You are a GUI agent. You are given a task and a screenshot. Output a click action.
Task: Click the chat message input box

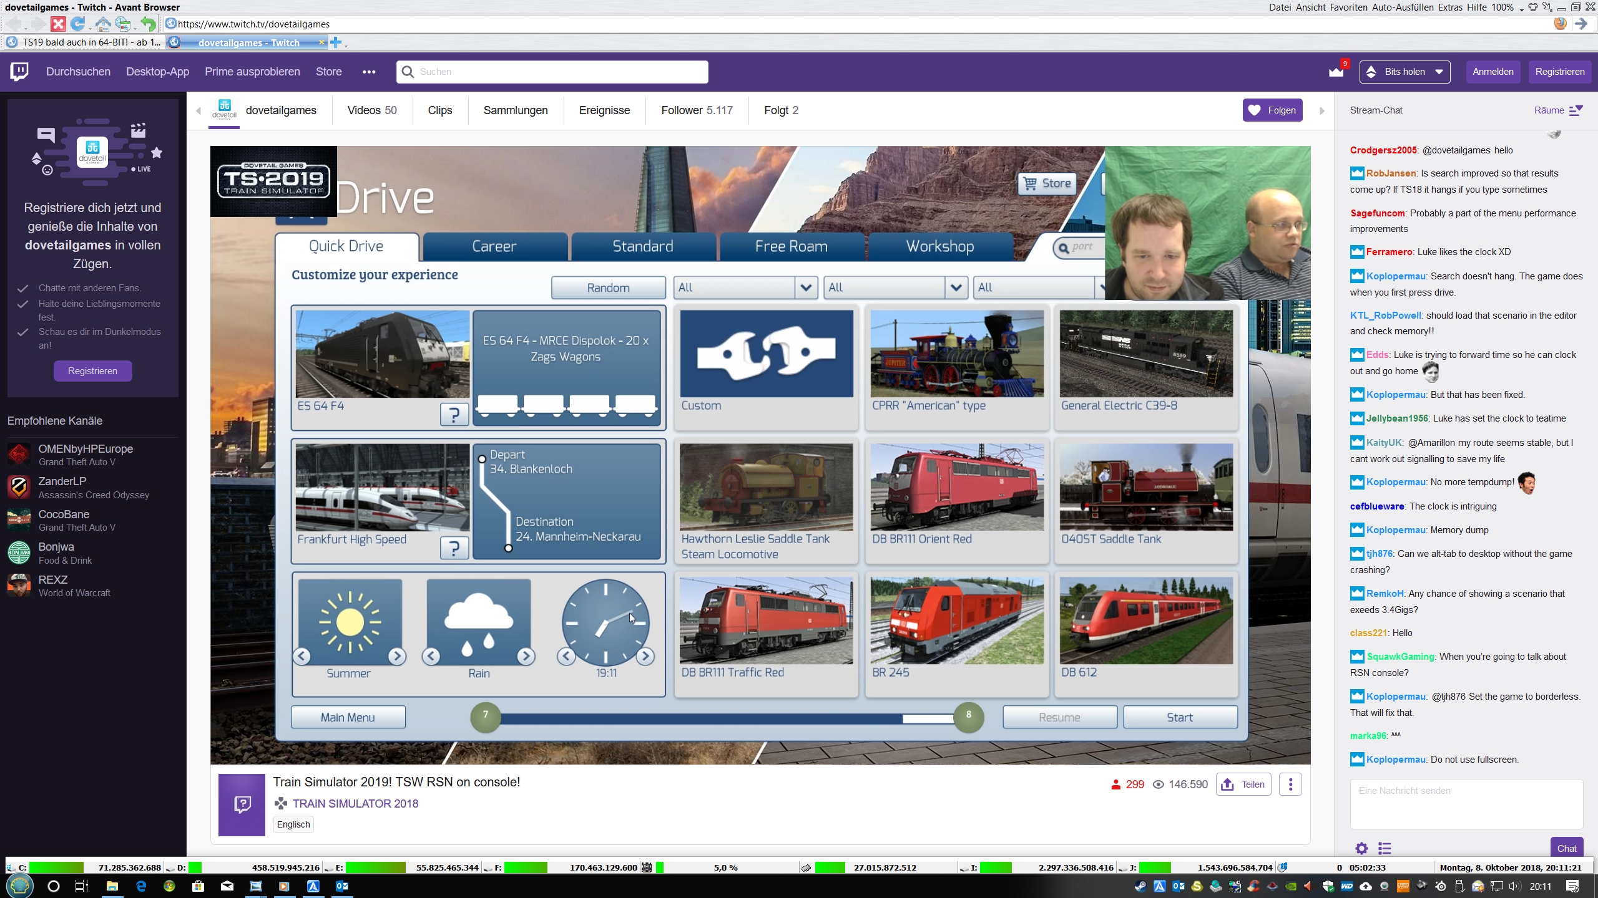point(1466,804)
